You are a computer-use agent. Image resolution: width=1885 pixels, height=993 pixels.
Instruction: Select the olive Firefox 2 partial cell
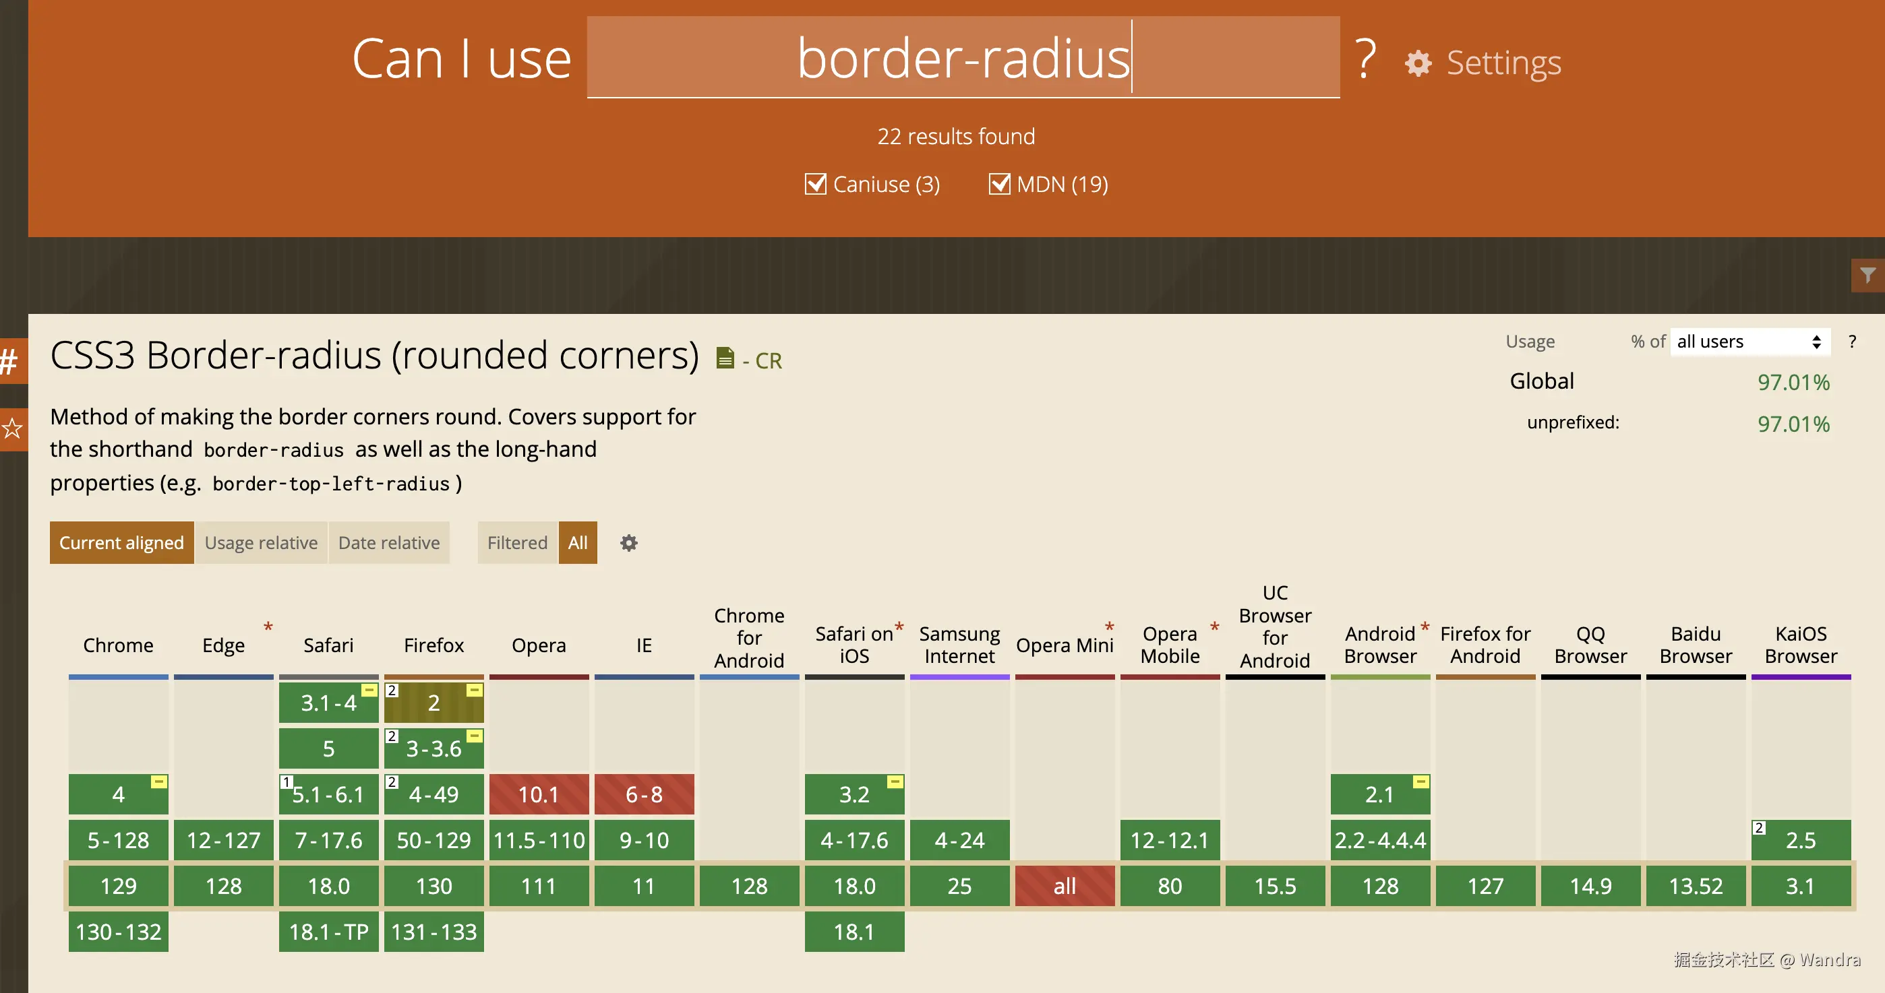pos(434,703)
